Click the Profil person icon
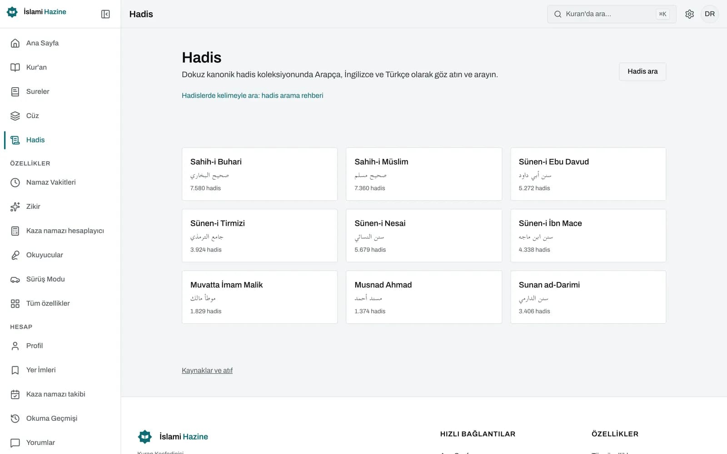The height and width of the screenshot is (454, 727). coord(15,346)
